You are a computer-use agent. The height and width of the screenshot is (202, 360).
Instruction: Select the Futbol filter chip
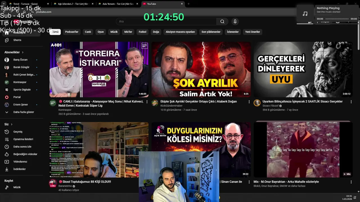[143, 32]
